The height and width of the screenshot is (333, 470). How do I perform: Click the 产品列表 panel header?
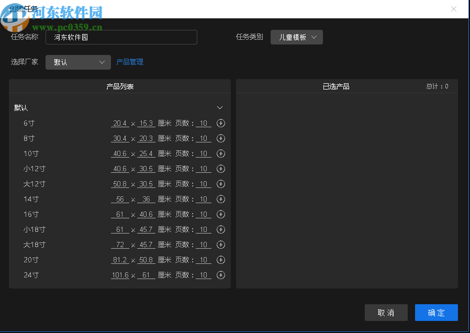120,86
